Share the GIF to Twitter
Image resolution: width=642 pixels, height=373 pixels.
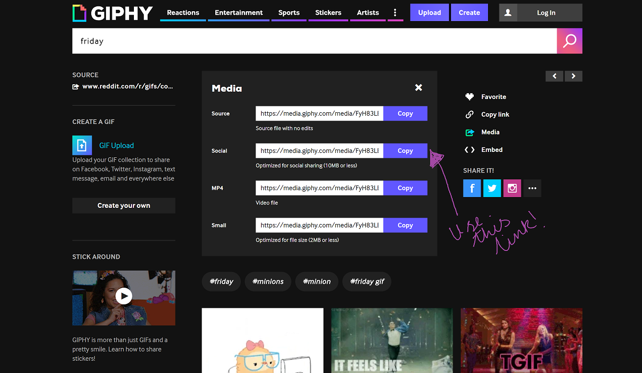pos(492,188)
